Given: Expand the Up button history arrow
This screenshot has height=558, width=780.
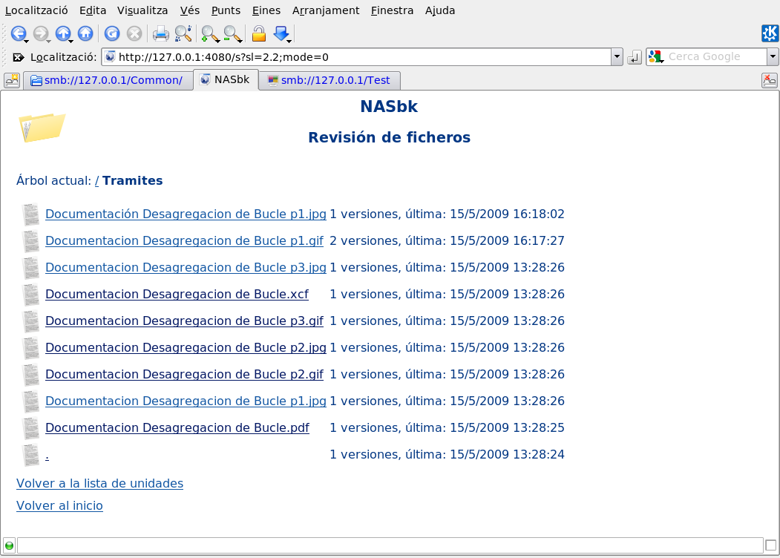Looking at the screenshot, I should [x=71, y=40].
